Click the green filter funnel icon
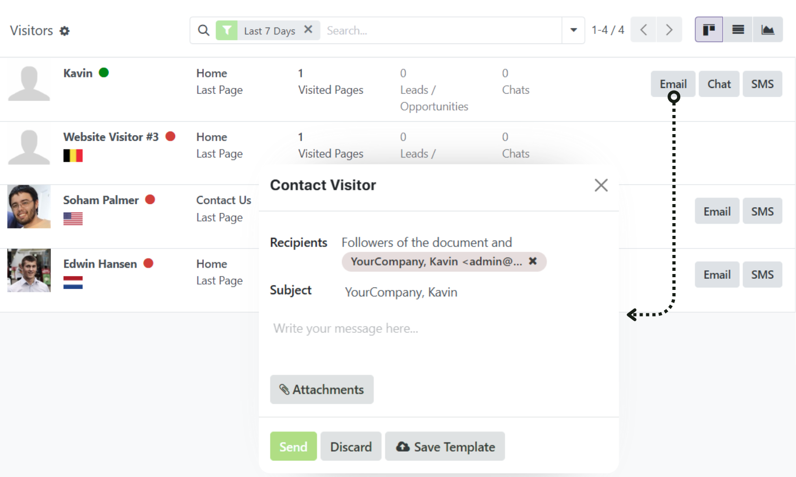 pos(227,30)
